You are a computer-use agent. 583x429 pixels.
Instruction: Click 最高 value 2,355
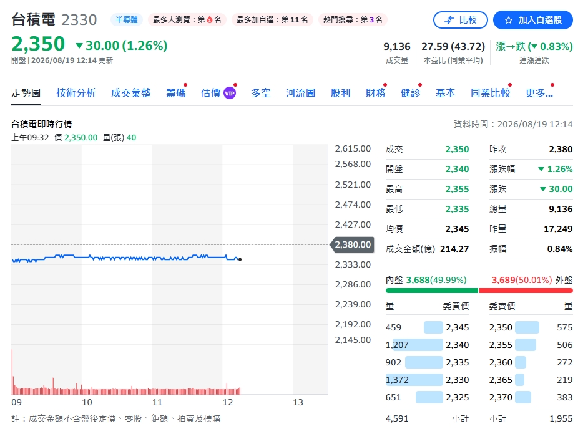tap(457, 189)
